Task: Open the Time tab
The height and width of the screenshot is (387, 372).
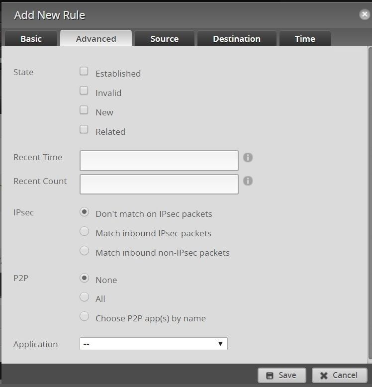Action: (304, 39)
